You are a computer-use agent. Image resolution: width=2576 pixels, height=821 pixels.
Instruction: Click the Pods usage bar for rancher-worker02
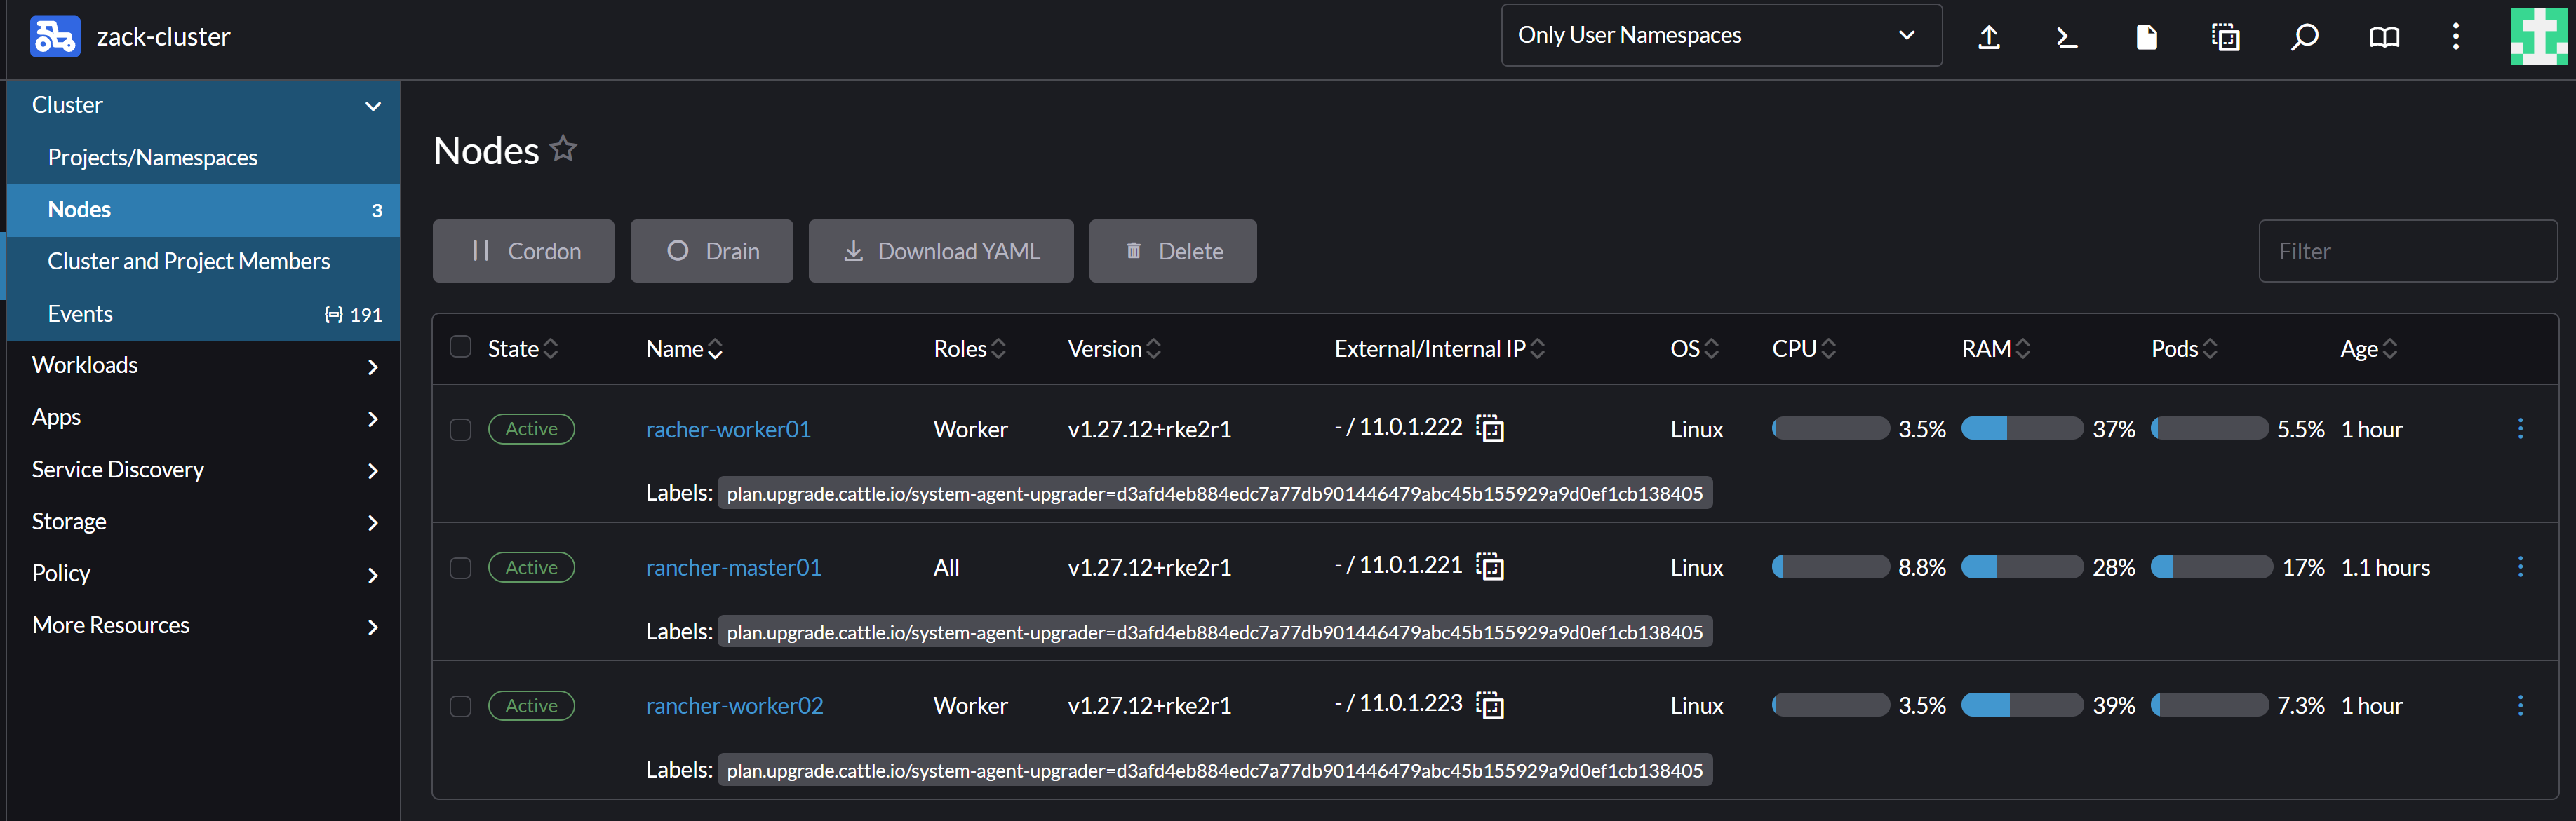[2209, 705]
